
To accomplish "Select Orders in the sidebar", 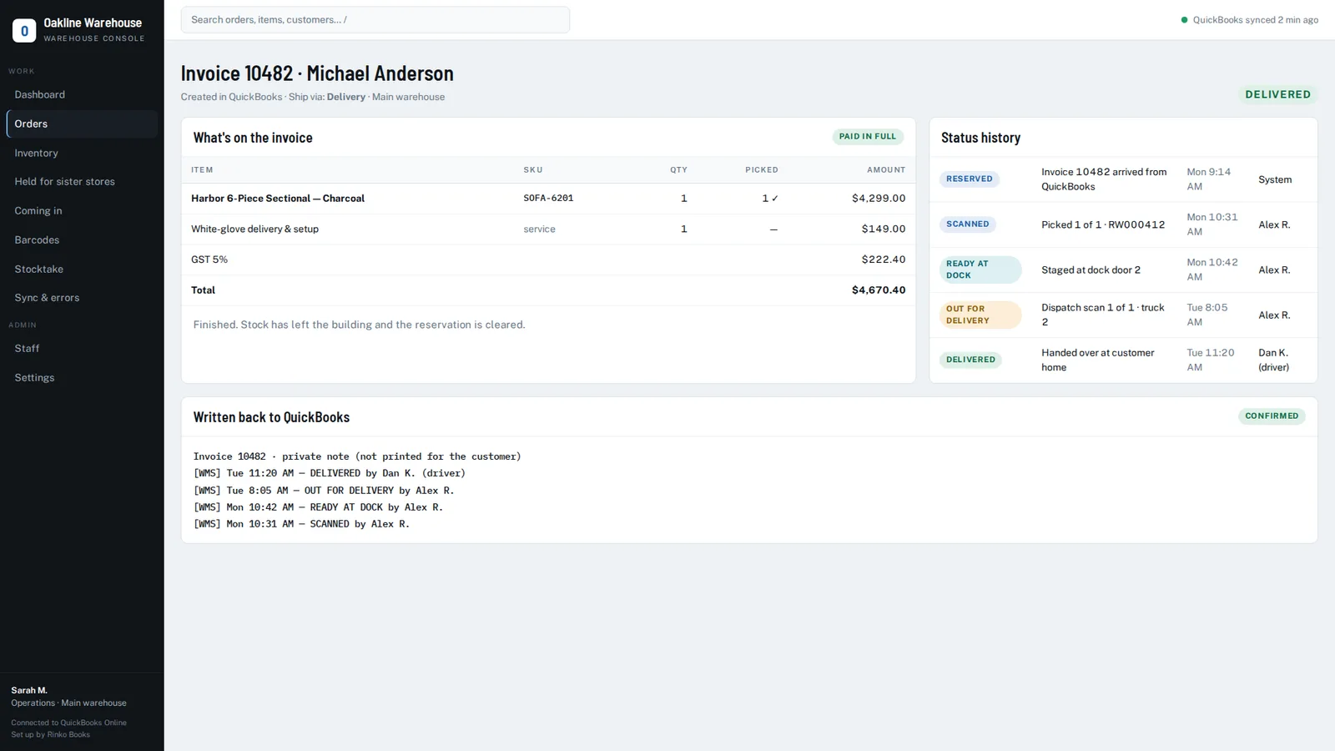I will point(82,123).
